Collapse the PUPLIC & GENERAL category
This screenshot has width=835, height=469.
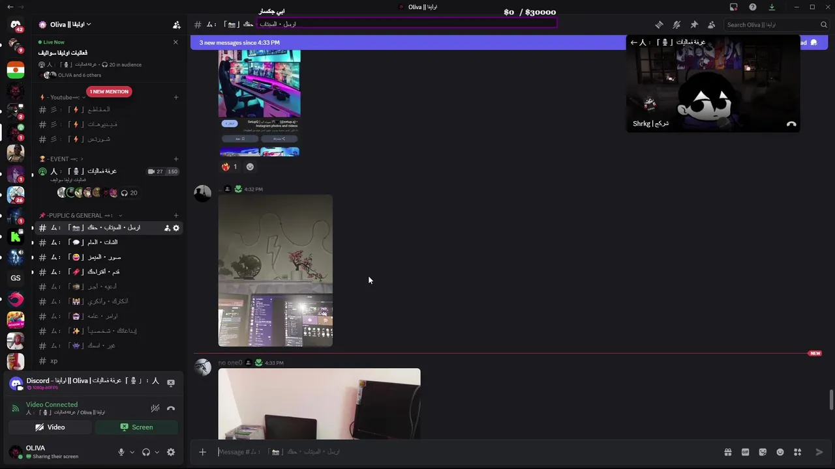[81, 216]
